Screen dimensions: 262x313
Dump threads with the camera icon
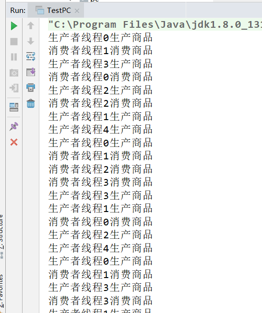coord(14,73)
